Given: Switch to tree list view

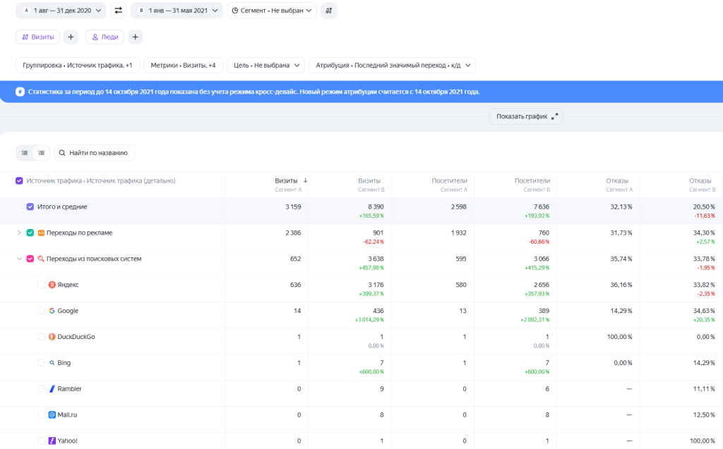Looking at the screenshot, I should 42,153.
